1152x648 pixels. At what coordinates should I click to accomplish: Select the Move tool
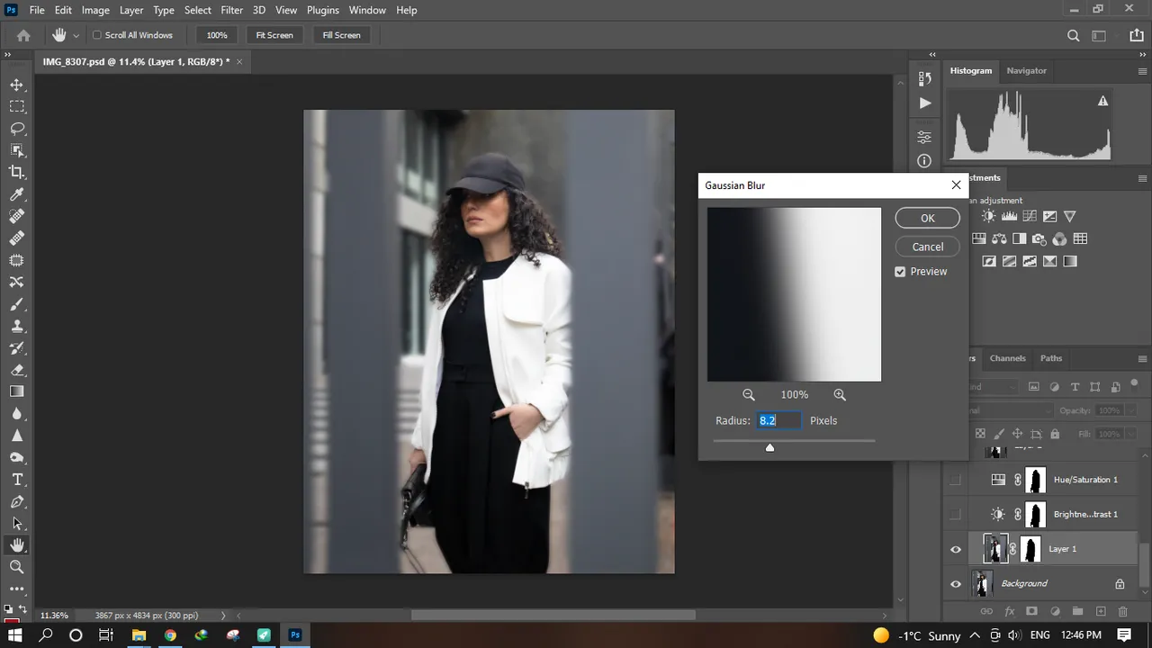(17, 85)
